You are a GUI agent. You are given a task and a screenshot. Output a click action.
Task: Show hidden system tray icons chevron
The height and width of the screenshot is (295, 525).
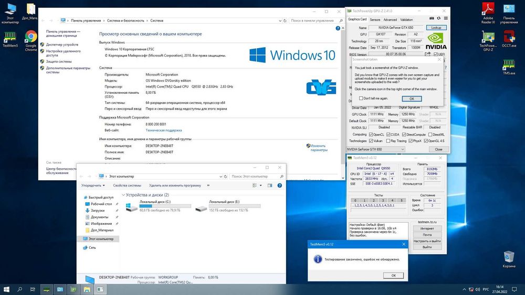tap(464, 289)
